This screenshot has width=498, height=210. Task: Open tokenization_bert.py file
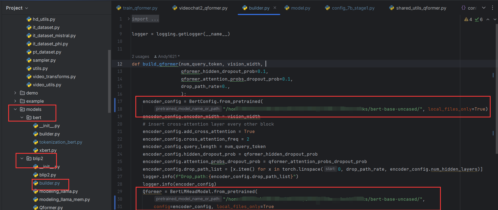61,142
